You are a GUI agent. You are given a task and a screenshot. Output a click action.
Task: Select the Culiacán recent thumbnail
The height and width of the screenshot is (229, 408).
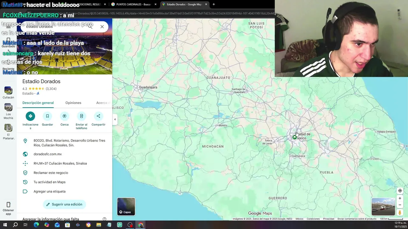click(8, 91)
